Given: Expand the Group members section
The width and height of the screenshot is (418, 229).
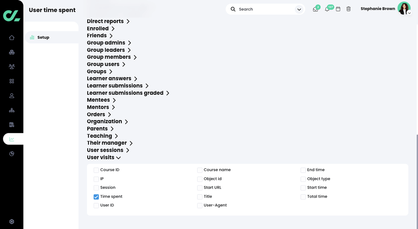Looking at the screenshot, I should click(112, 57).
